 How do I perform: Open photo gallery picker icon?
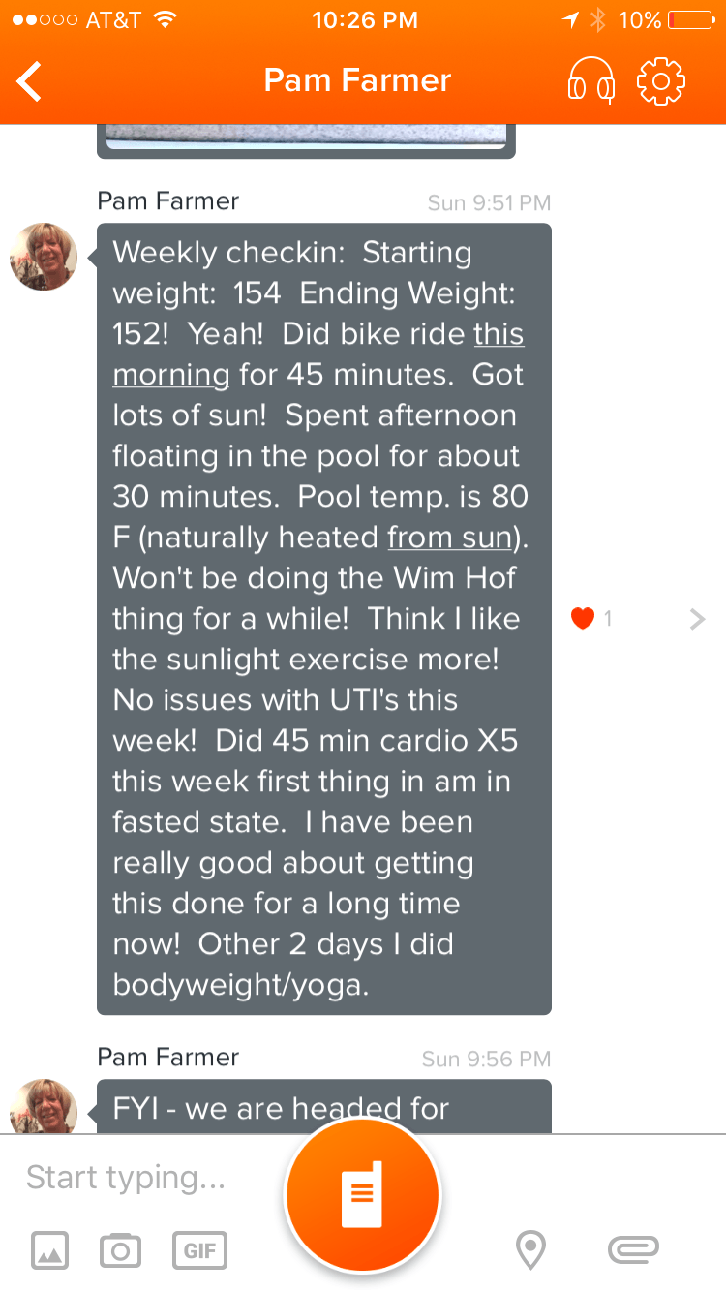coord(50,1250)
